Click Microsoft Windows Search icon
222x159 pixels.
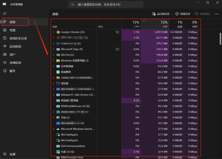(x=58, y=129)
